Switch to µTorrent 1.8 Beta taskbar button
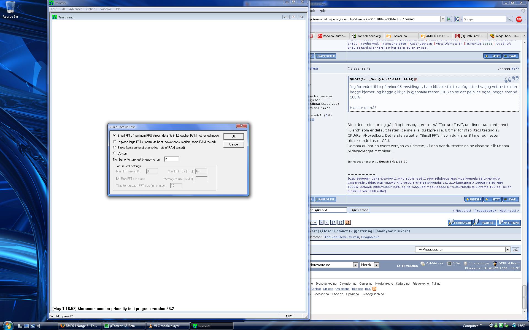This screenshot has width=529, height=330. click(x=123, y=326)
